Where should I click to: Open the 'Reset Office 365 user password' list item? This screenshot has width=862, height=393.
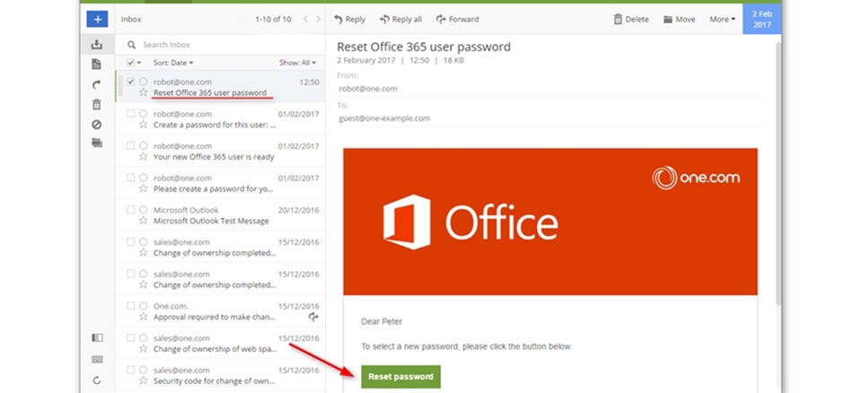pos(220,87)
